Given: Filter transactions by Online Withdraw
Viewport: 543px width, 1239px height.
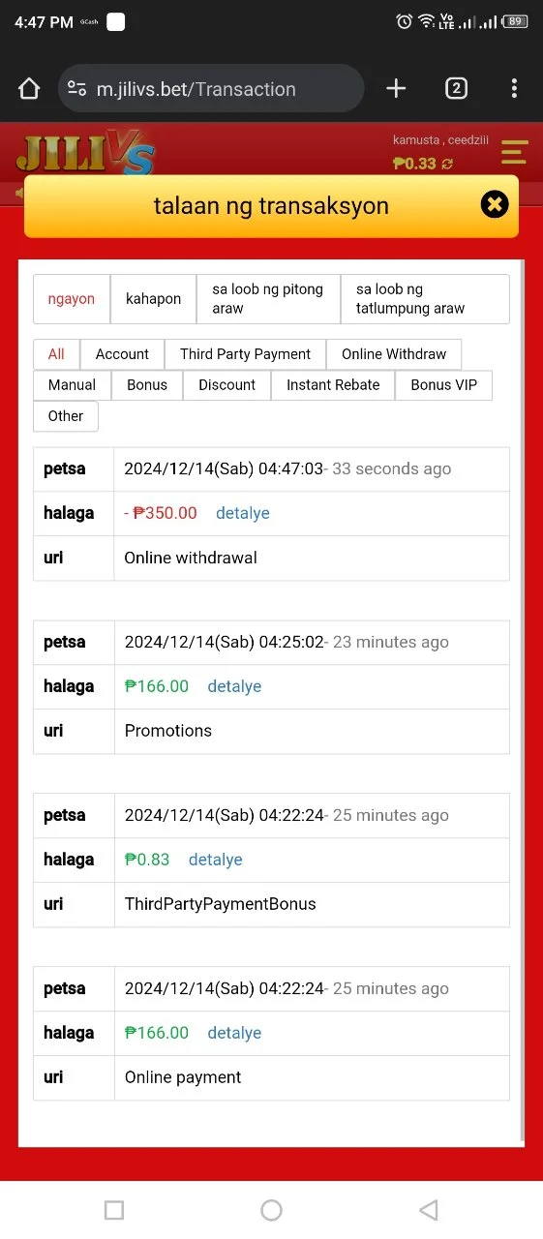Looking at the screenshot, I should 394,354.
